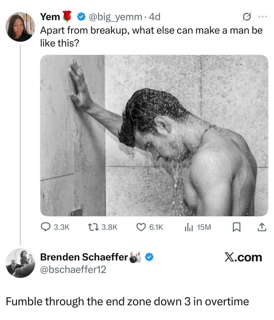The image size is (274, 320).
Task: Open the @bschaeffer12 handle
Action: coord(73,269)
